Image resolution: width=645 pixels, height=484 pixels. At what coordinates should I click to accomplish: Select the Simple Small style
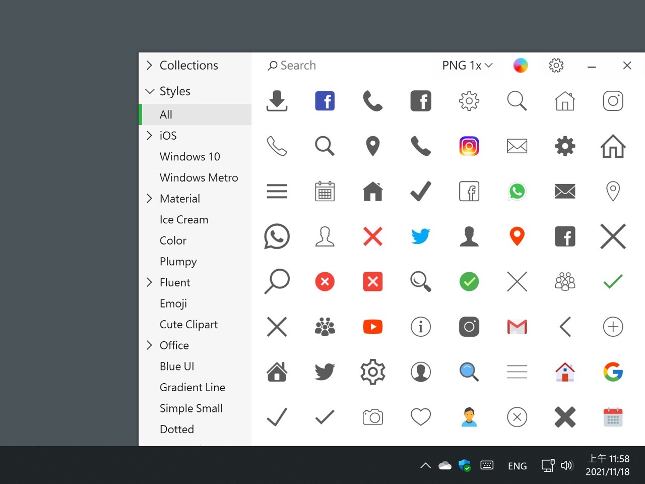191,408
